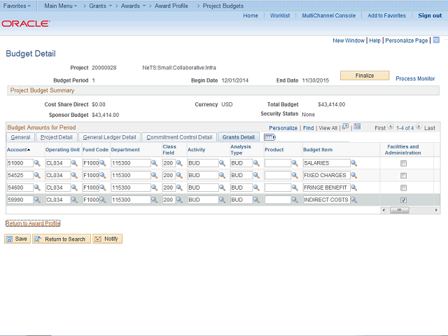Open lookup for SALARIES budget item
The height and width of the screenshot is (336, 448).
click(x=353, y=163)
